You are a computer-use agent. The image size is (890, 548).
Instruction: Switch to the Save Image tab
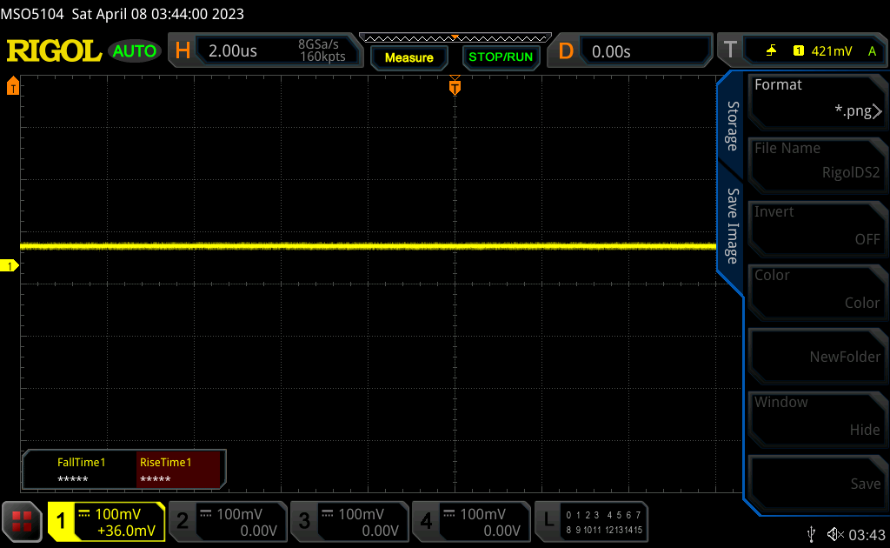coord(733,226)
